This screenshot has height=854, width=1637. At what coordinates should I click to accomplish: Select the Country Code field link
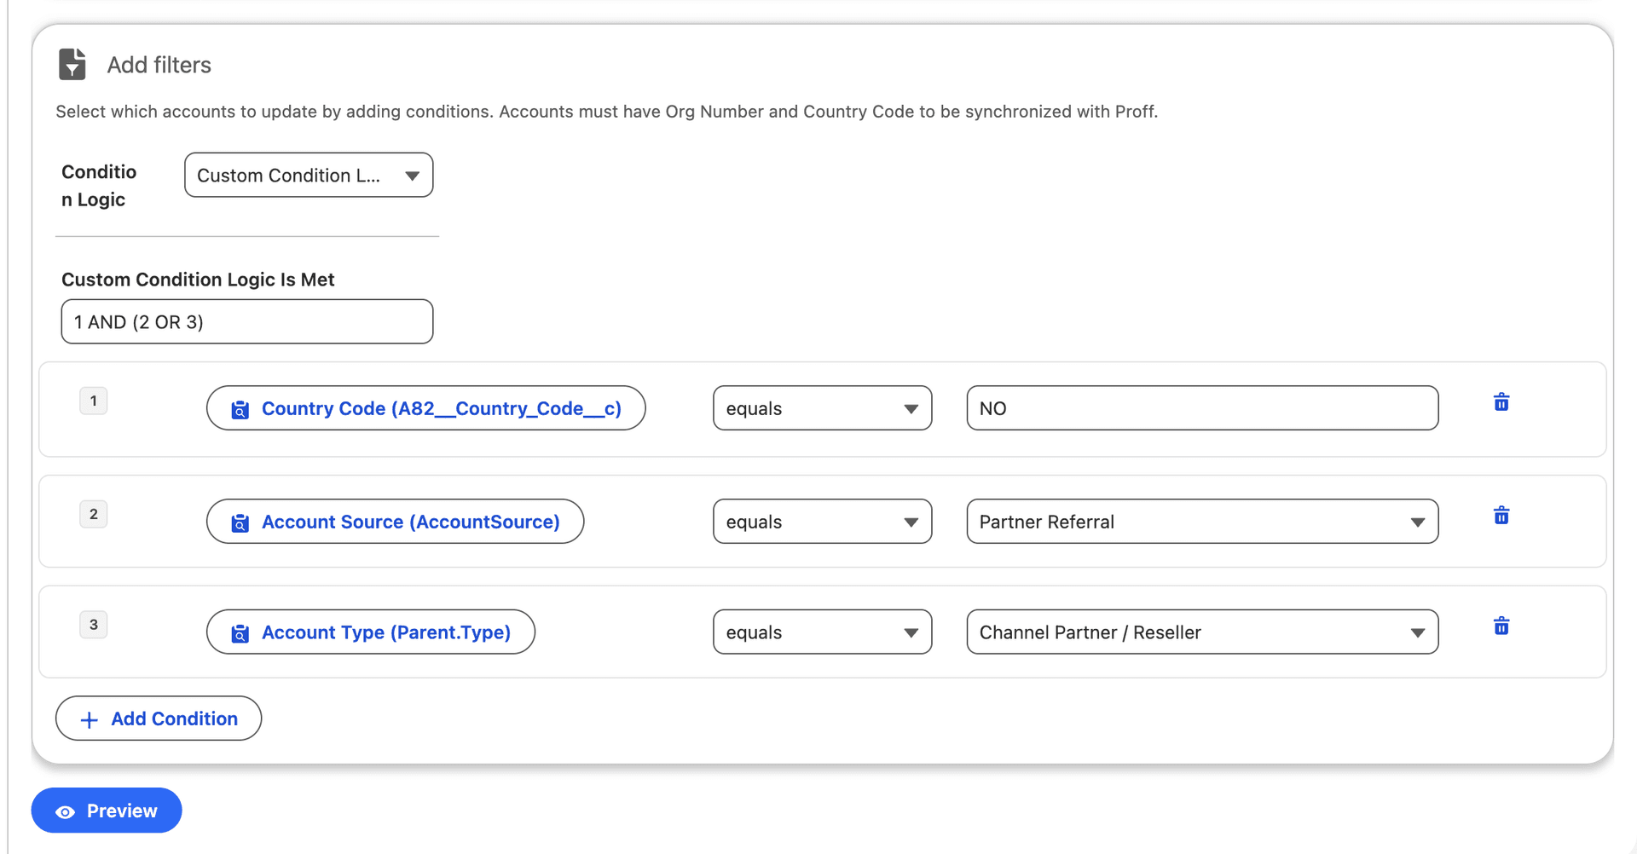coord(441,408)
